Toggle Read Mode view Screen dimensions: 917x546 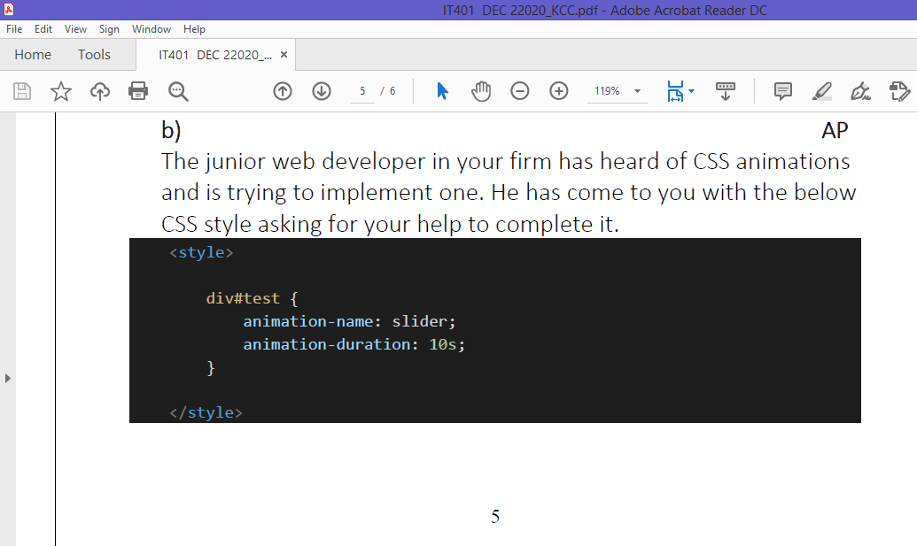(726, 90)
